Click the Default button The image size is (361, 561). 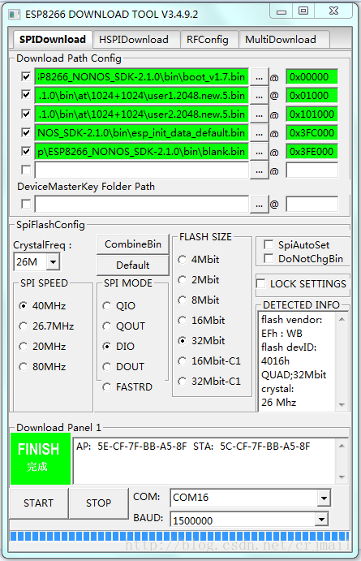coord(133,265)
